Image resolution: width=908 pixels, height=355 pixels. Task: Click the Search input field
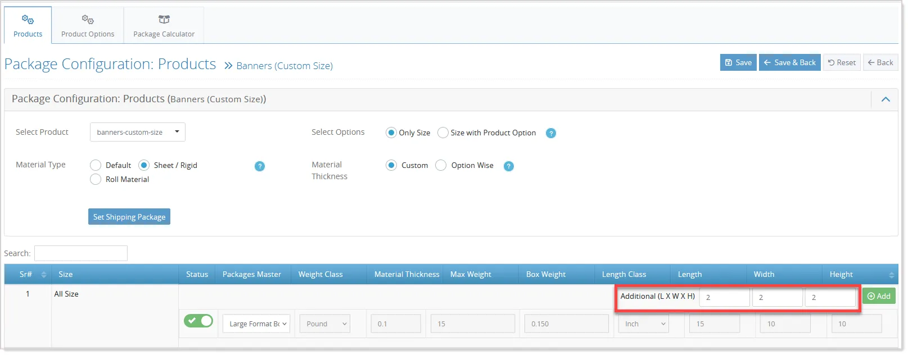[x=81, y=253]
